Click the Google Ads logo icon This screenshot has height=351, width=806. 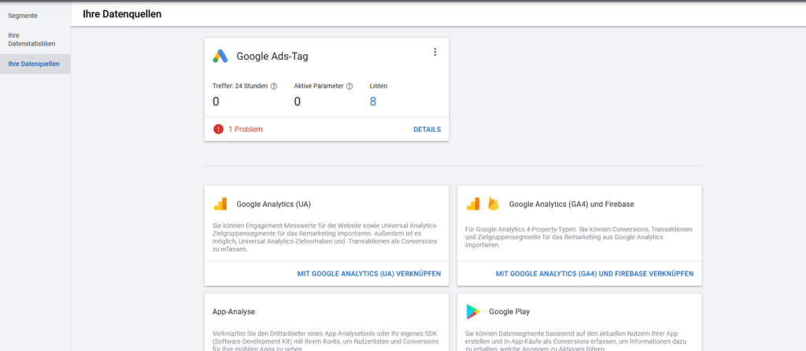click(220, 57)
